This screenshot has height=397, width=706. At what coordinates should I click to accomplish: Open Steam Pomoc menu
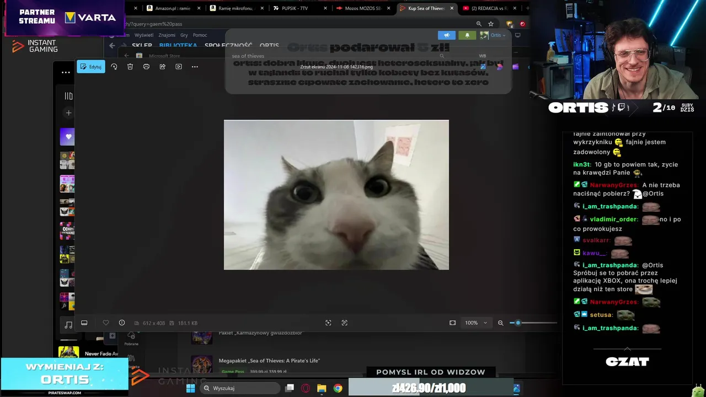pos(200,35)
